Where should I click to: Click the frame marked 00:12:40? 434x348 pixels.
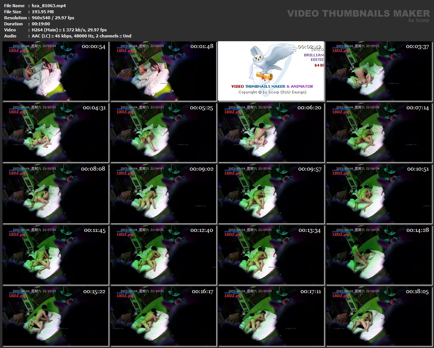pos(163,255)
